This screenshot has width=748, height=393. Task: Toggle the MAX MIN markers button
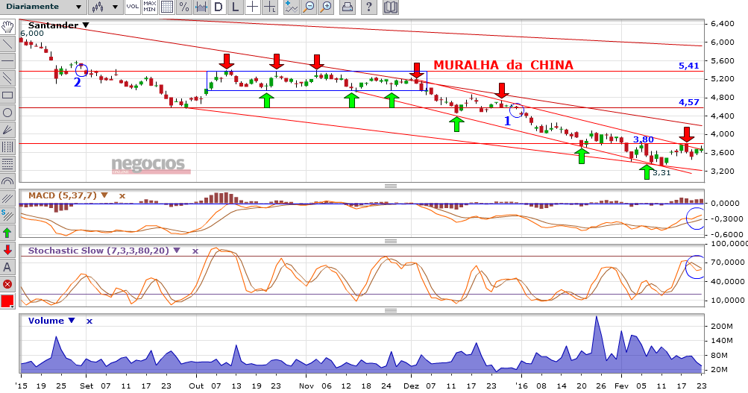point(149,7)
